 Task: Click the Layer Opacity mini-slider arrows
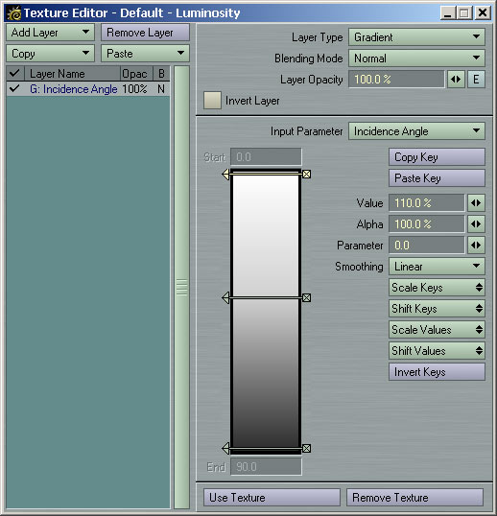(456, 80)
